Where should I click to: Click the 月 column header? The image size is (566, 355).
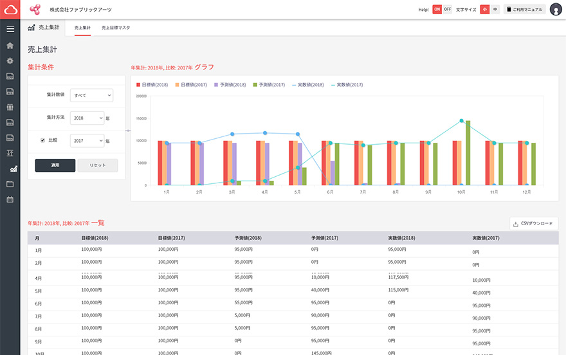click(x=37, y=239)
